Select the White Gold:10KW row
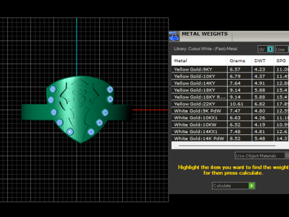Viewport: 289px width, 217px height. tap(230, 125)
